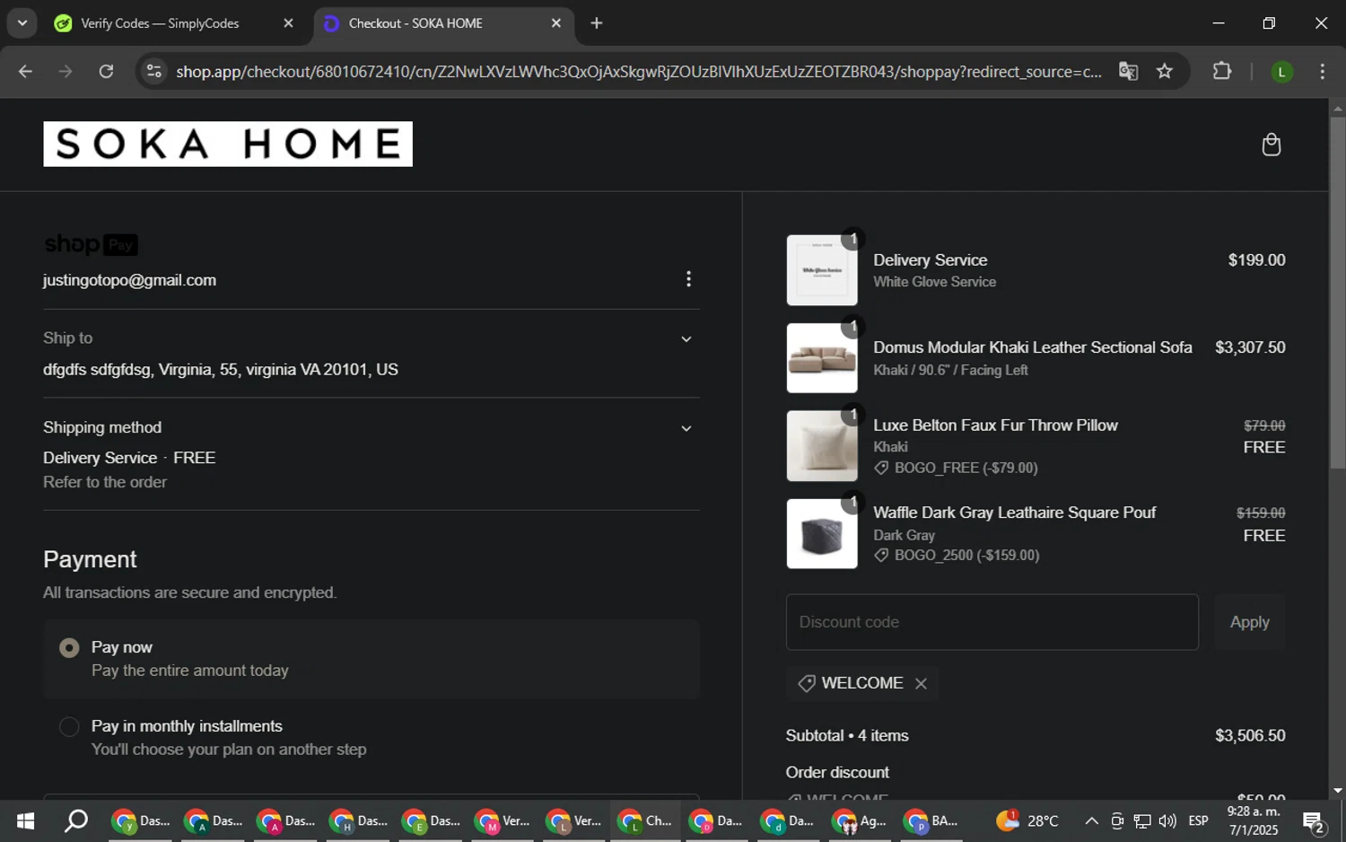Show hidden system tray icons
Screen dimensions: 1346x842
[1091, 820]
